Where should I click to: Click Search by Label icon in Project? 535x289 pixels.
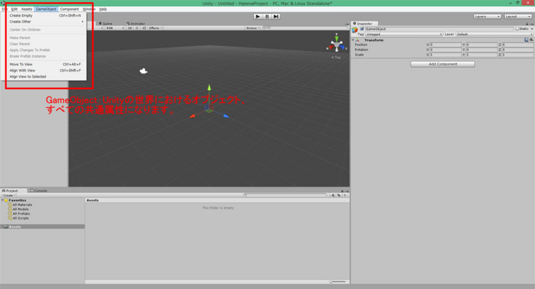click(x=339, y=195)
